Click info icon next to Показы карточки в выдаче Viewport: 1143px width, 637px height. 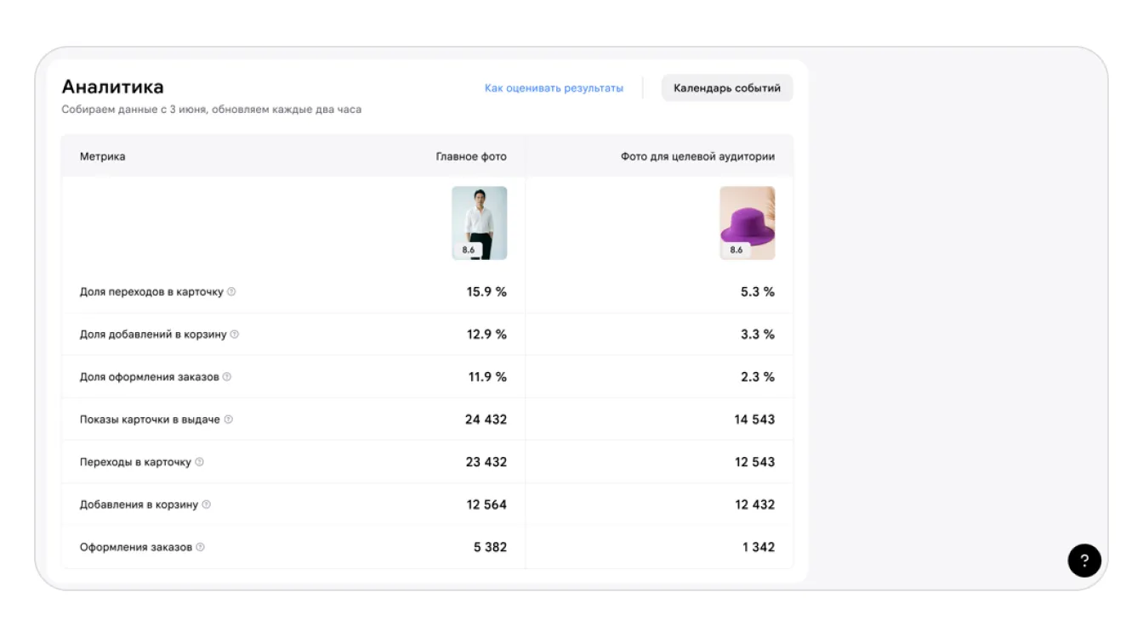click(228, 420)
